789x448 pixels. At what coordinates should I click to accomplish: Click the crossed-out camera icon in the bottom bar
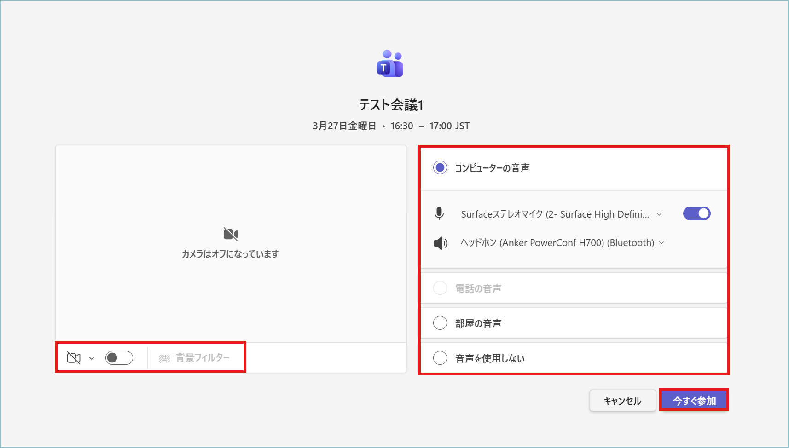point(74,358)
